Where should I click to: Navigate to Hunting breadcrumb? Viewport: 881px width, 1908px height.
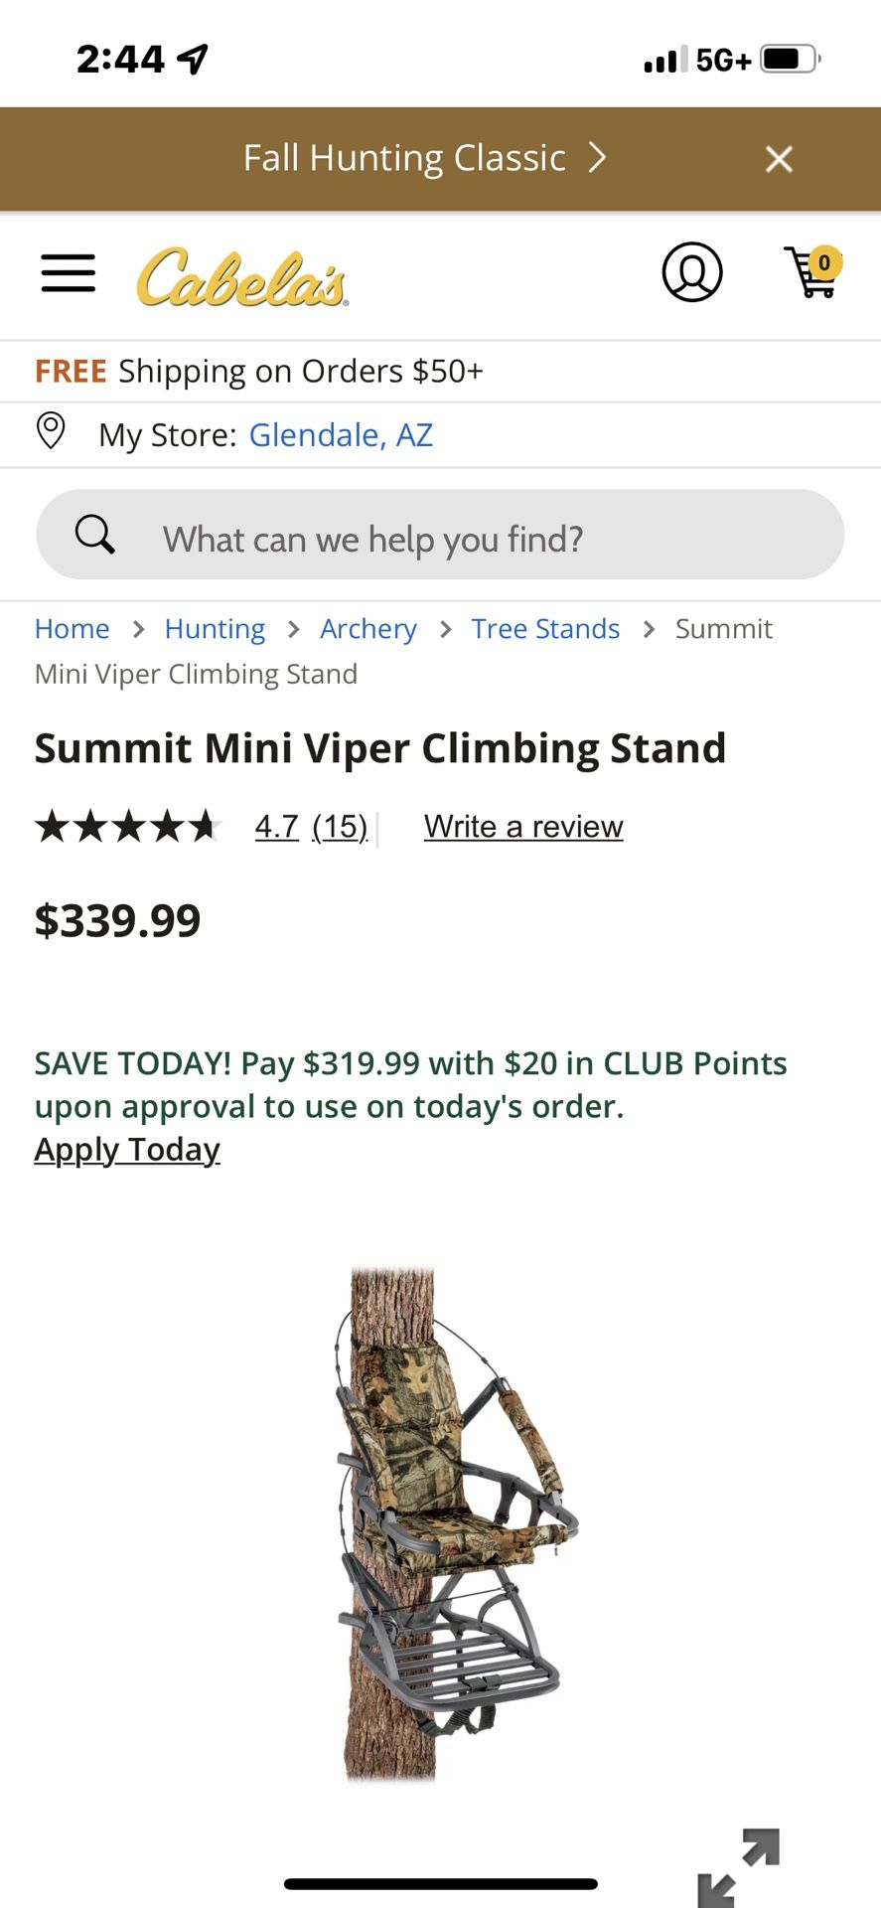coord(215,629)
